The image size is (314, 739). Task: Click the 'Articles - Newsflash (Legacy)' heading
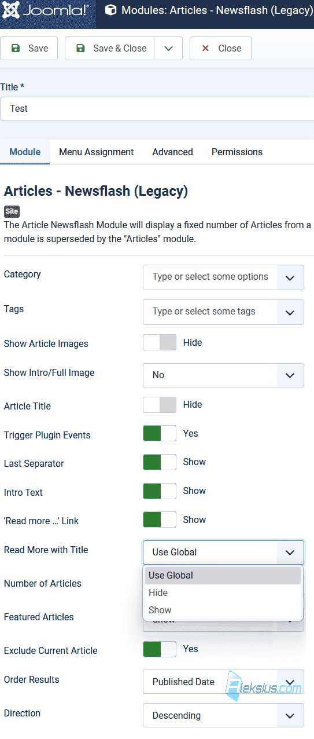coord(96,191)
